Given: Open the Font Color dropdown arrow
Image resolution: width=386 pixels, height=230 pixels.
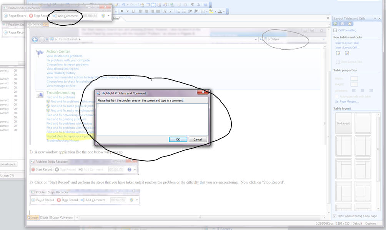Looking at the screenshot, I should coord(223,11).
